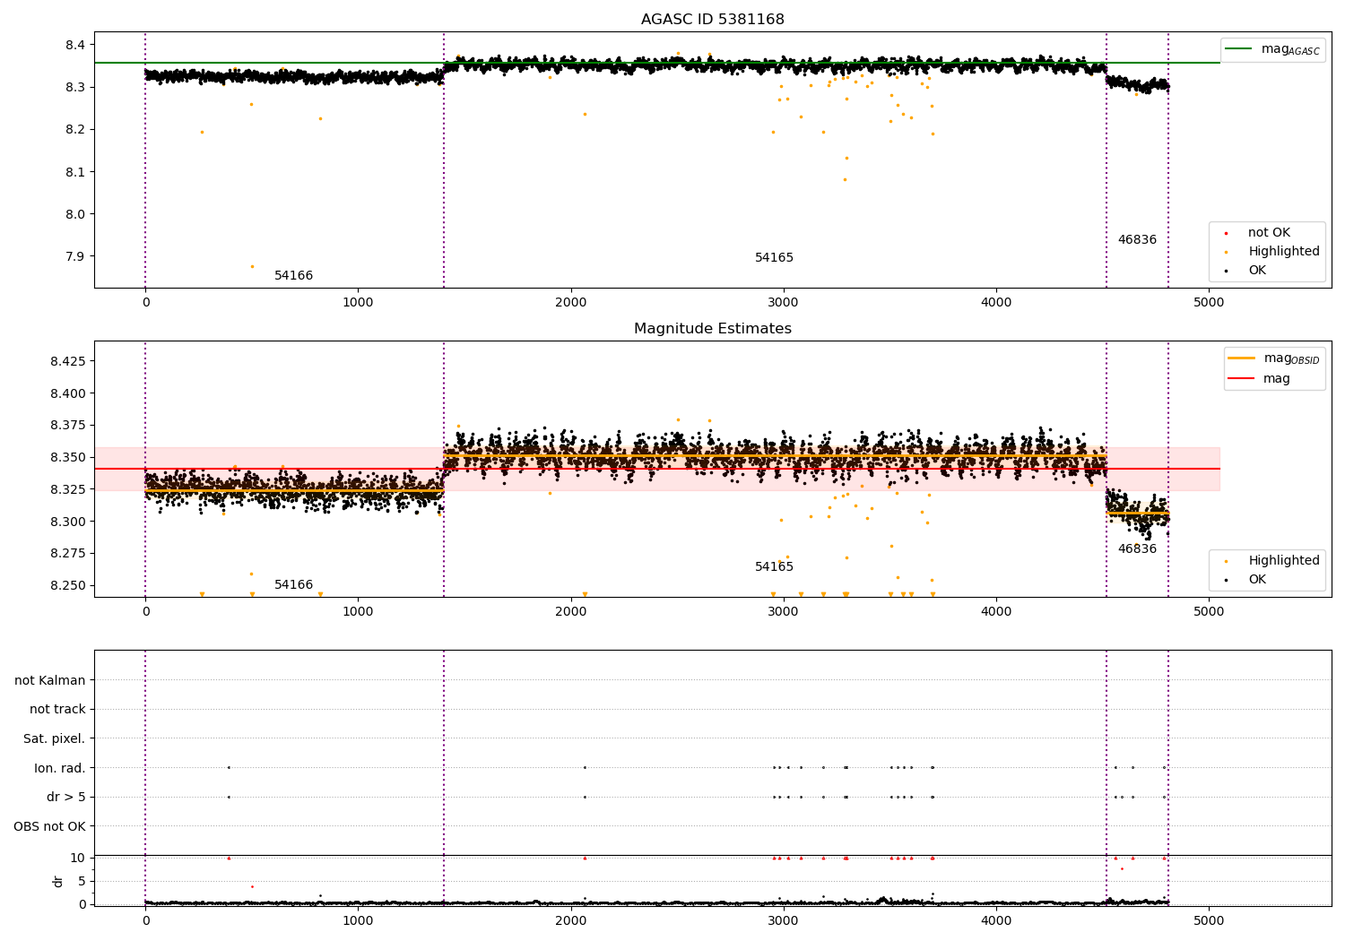
Task: Select 'OK' legend entry in the middle plot
Action: (x=1257, y=579)
